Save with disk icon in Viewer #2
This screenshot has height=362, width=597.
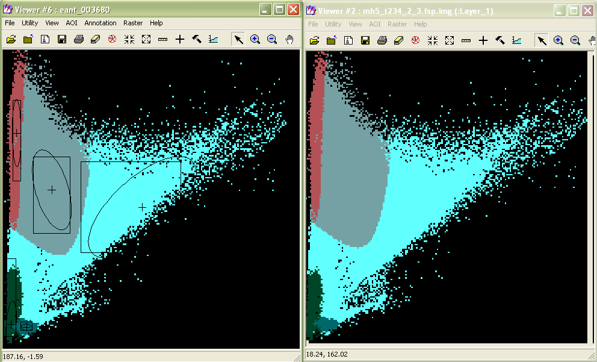click(365, 40)
